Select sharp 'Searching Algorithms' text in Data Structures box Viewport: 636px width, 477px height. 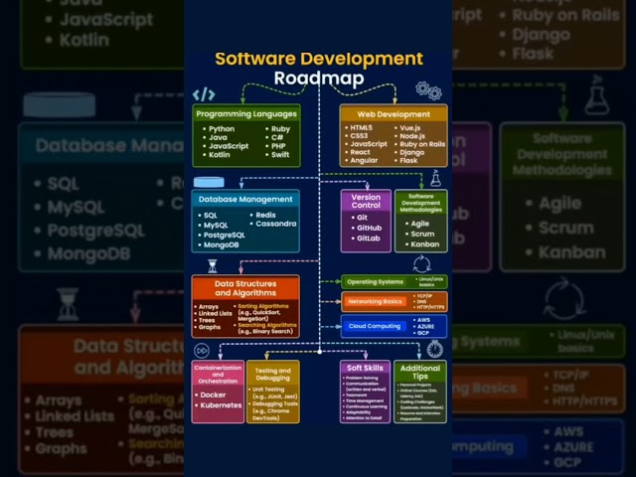(267, 325)
